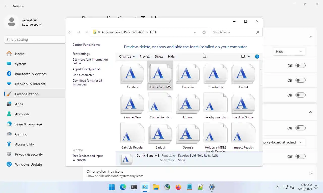
Task: Launch Microsoft Edge from taskbar
Action: tap(123, 187)
